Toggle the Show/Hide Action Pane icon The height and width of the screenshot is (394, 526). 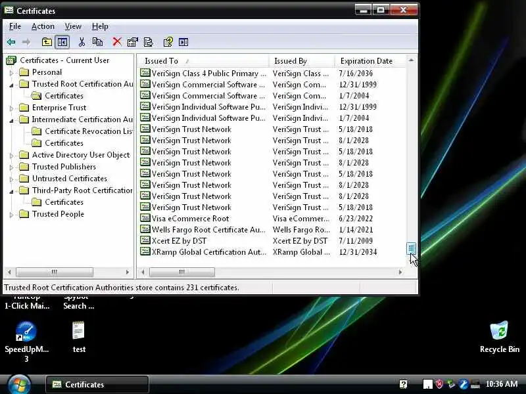tap(183, 42)
